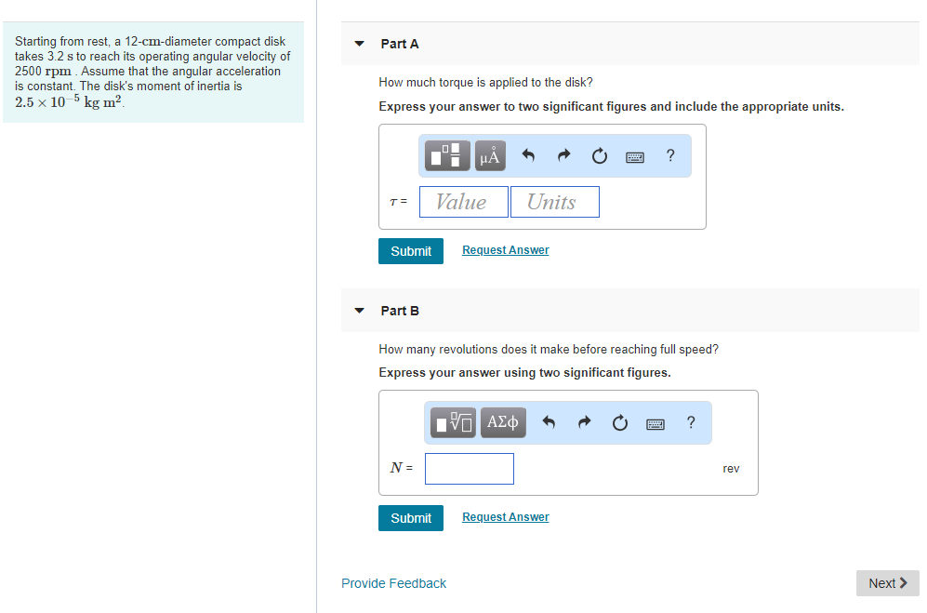
Task: Click the torque Units input field
Action: tap(554, 202)
